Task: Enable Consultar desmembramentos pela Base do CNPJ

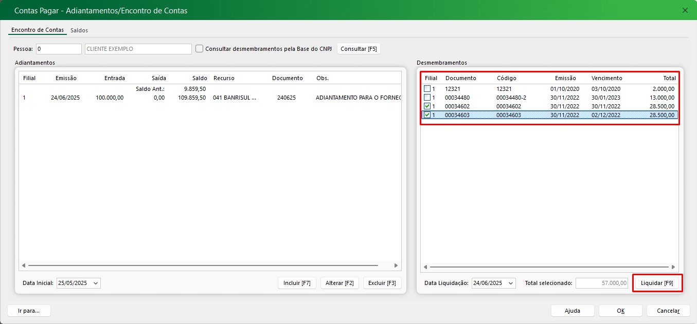Action: pyautogui.click(x=200, y=49)
